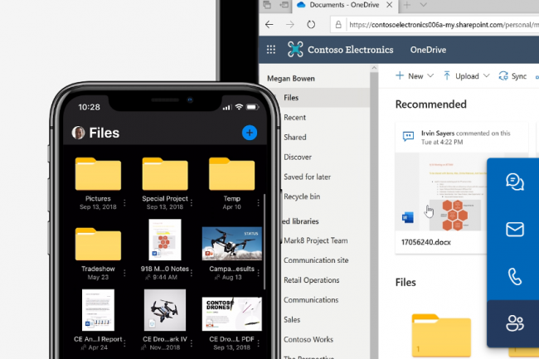Open the Mark8 Project Team library
539x359 pixels.
316,240
